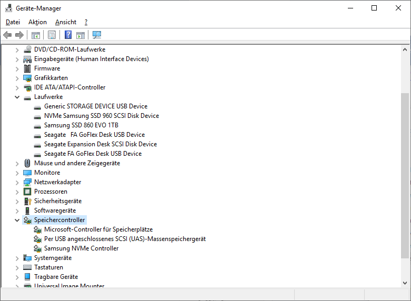
Task: Click the scrollbar up arrow
Action: tap(405, 49)
